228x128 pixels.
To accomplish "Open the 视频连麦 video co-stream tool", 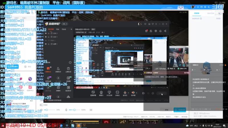I will (x=48, y=79).
